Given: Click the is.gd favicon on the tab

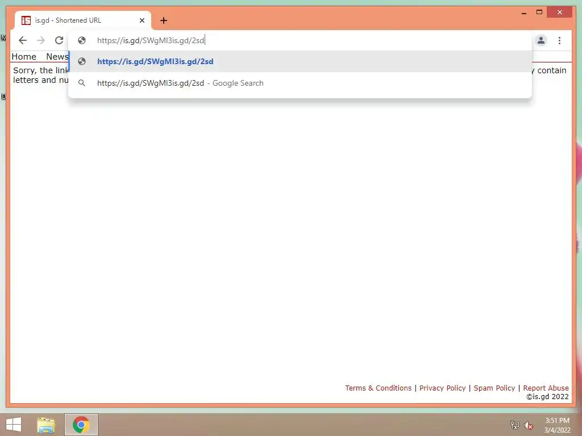Looking at the screenshot, I should 26,20.
